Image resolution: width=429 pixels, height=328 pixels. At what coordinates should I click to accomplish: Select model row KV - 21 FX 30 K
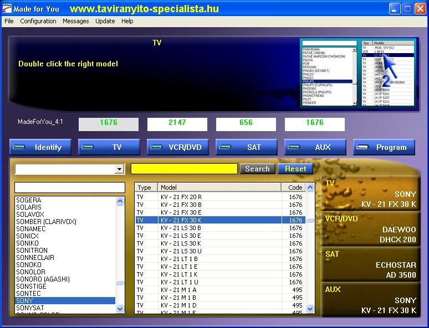pyautogui.click(x=220, y=220)
